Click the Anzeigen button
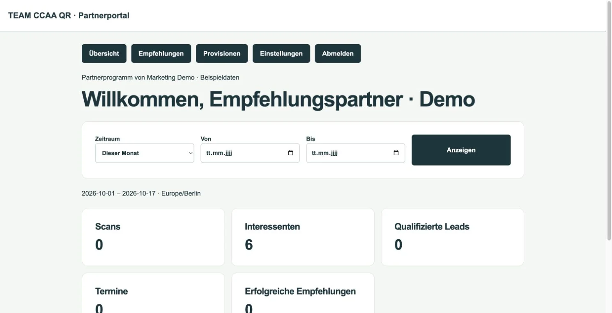Screen dimensions: 612x313 pyautogui.click(x=461, y=150)
